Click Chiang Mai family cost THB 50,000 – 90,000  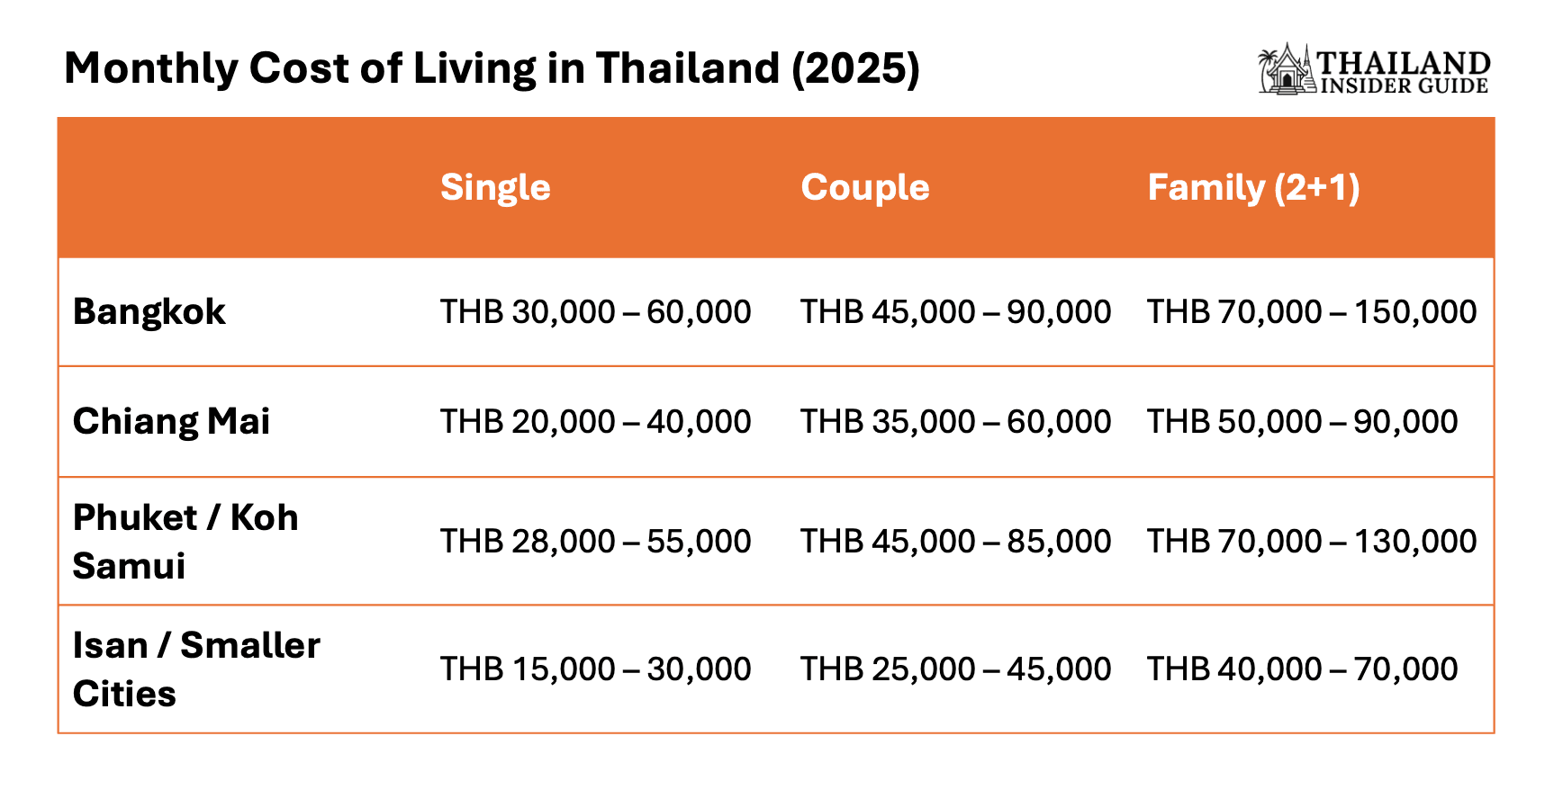click(x=1302, y=422)
